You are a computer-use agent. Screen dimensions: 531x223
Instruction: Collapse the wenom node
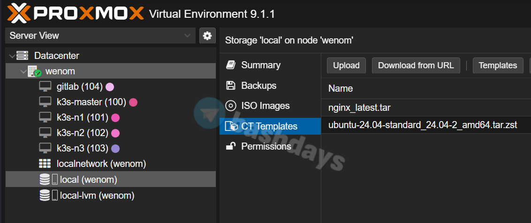point(23,72)
